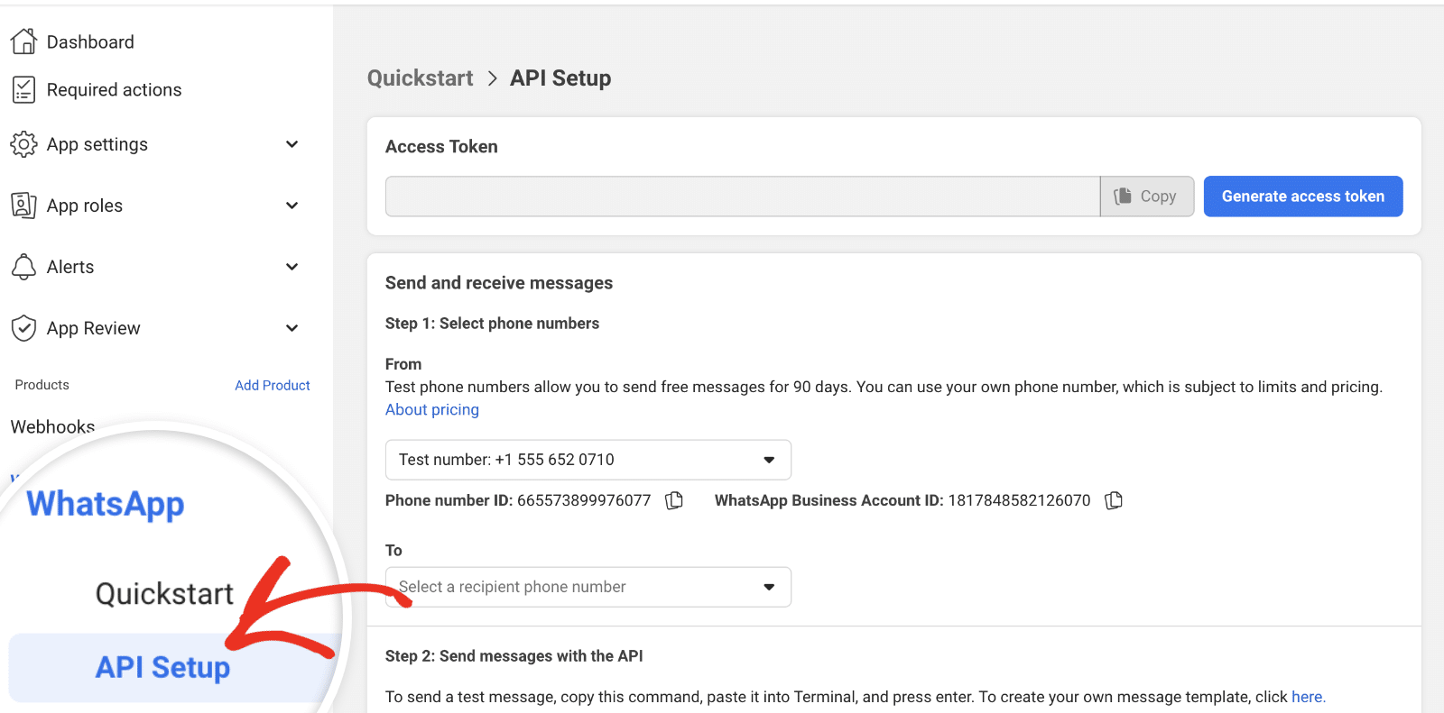
Task: Click Generate access token button
Action: click(1303, 197)
